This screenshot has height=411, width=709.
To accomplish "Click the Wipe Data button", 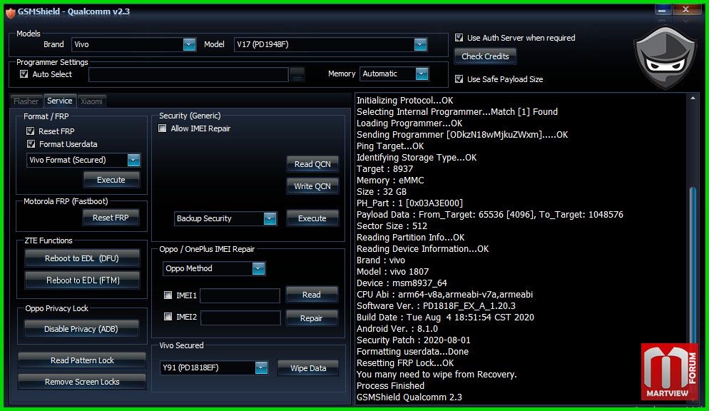I will [308, 368].
